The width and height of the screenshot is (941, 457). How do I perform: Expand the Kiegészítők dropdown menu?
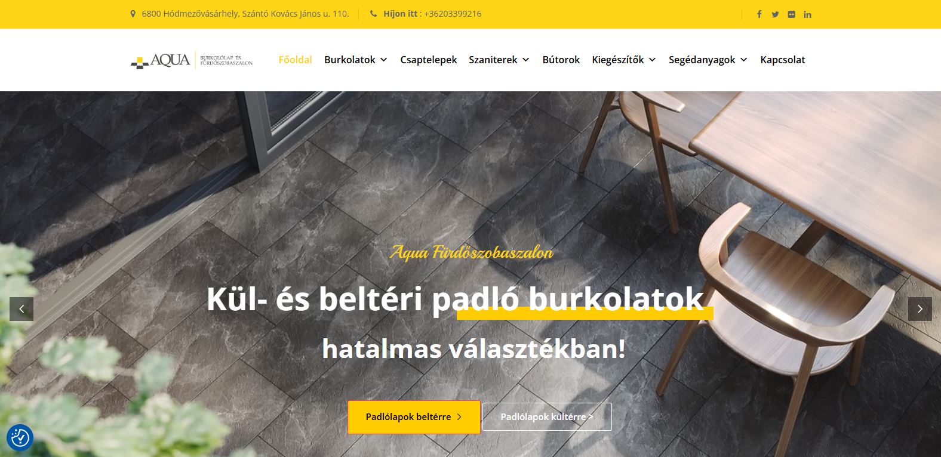[624, 60]
